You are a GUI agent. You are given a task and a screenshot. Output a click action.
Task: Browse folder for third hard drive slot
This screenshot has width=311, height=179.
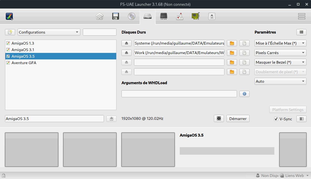tap(232, 62)
